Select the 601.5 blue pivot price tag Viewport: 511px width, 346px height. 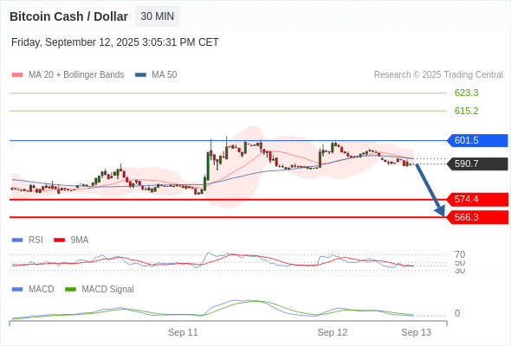click(x=477, y=141)
